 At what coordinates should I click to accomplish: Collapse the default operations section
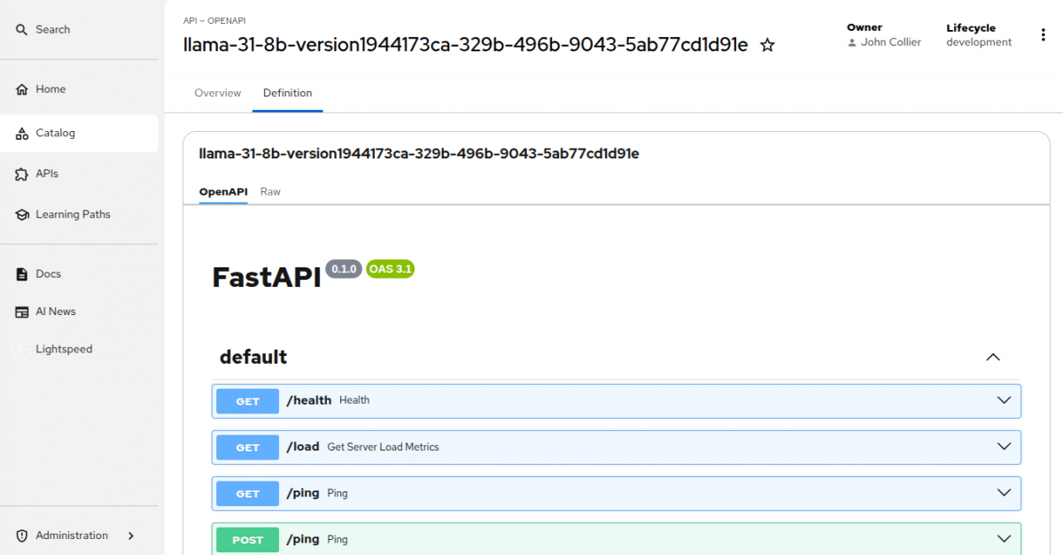[x=993, y=358]
